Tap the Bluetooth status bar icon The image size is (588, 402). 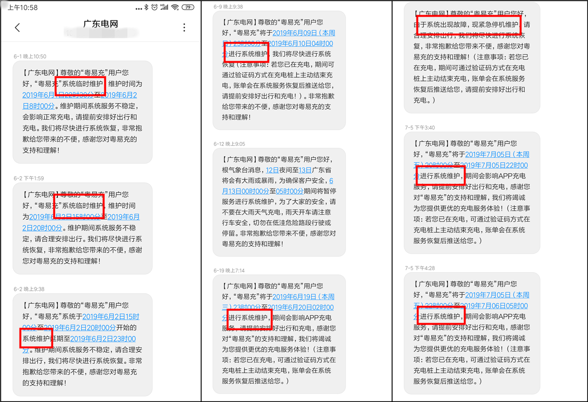tap(146, 7)
